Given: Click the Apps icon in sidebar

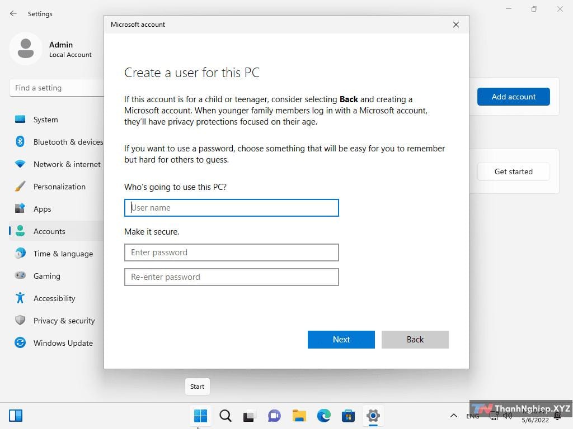Looking at the screenshot, I should click(20, 208).
